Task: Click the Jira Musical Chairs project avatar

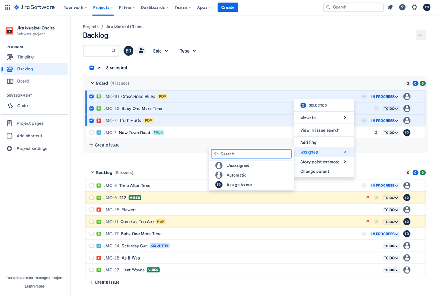Action: pos(10,31)
